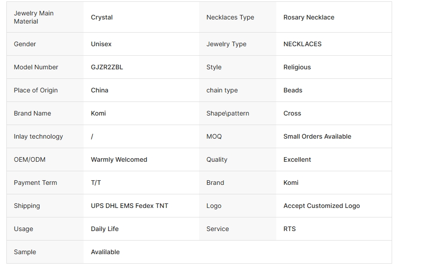Screen dimensions: 433x275
Task: Select China as place of origin text
Action: [100, 90]
